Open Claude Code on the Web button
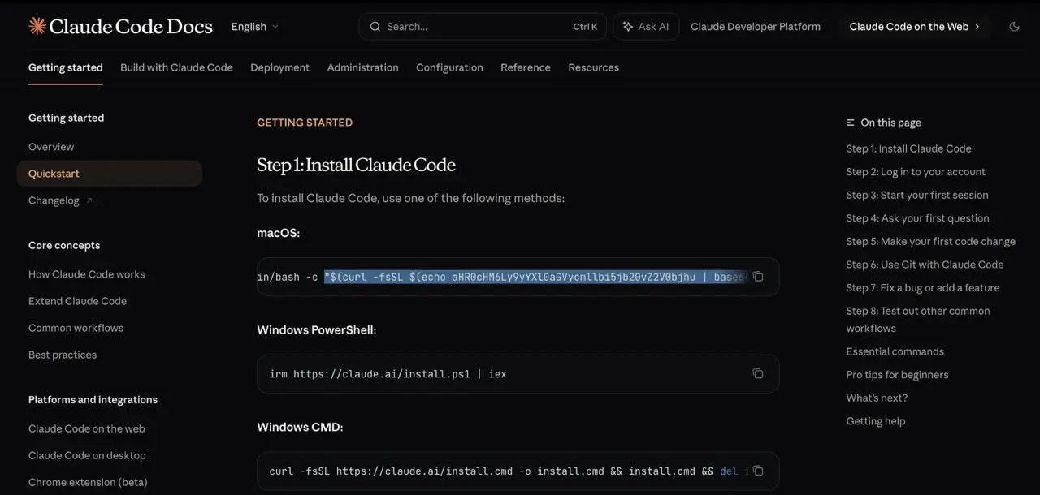The image size is (1040, 495). tap(915, 27)
